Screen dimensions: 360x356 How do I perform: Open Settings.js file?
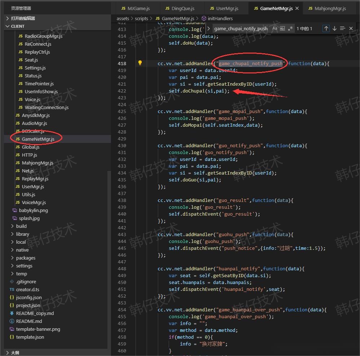click(35, 68)
